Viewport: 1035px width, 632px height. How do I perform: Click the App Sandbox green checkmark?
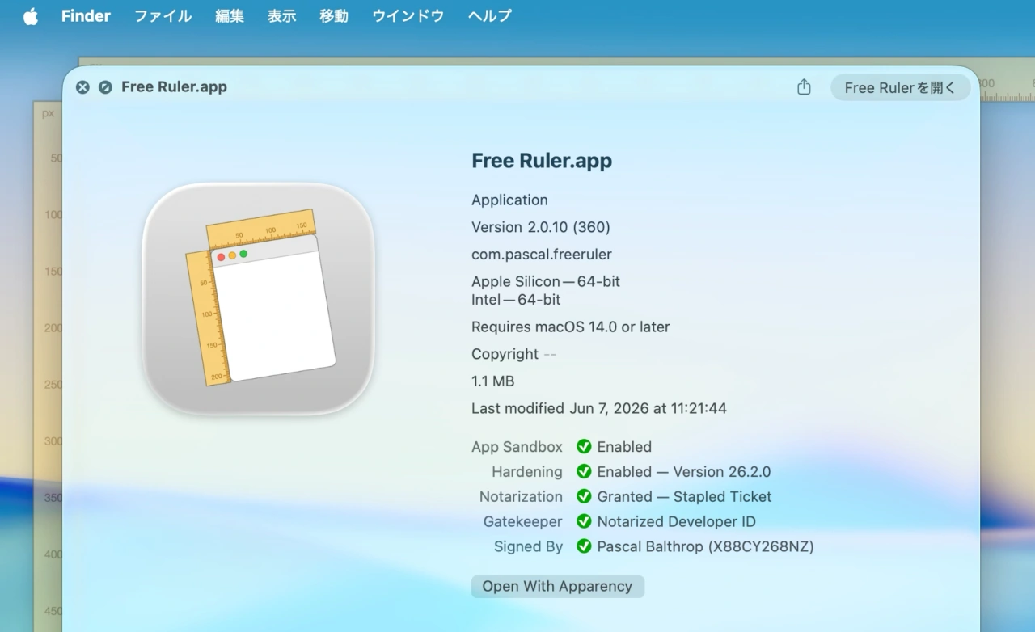[584, 446]
